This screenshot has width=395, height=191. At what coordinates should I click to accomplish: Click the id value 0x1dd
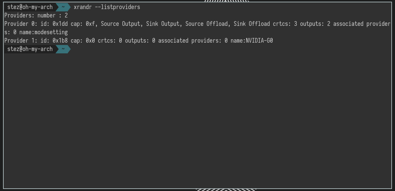point(60,24)
